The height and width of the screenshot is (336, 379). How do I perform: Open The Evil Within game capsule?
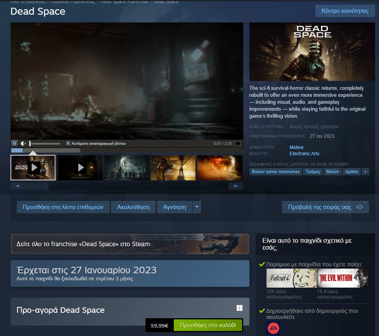[x=343, y=278]
